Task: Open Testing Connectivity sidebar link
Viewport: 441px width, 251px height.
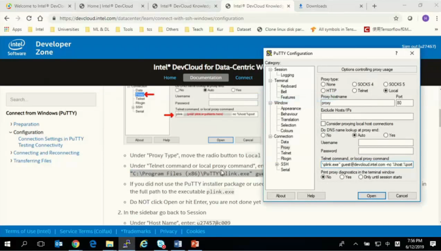Action: (40, 145)
